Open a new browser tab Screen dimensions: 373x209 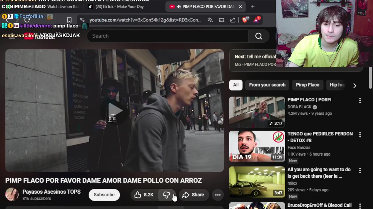(253, 6)
